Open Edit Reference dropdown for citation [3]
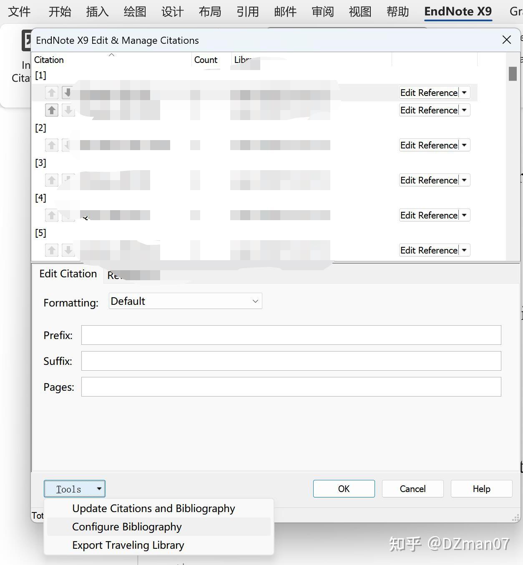This screenshot has width=523, height=565. pos(464,180)
